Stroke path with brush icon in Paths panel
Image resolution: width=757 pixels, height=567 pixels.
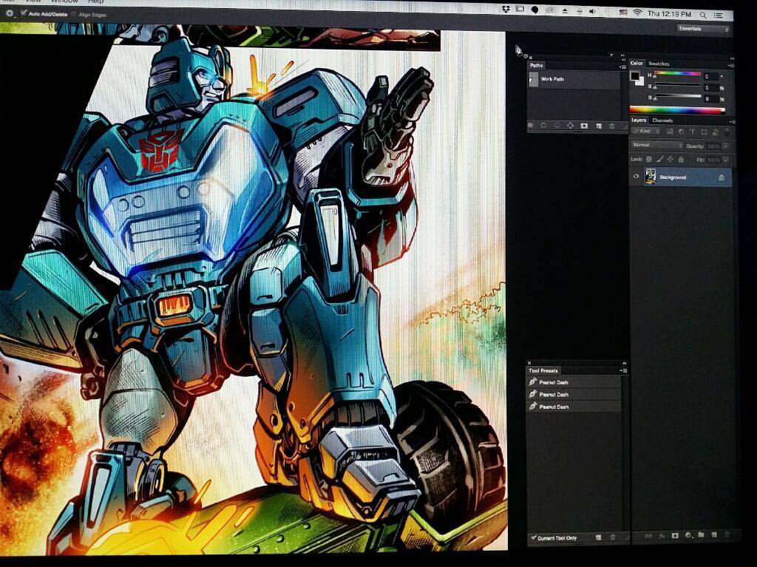[543, 126]
